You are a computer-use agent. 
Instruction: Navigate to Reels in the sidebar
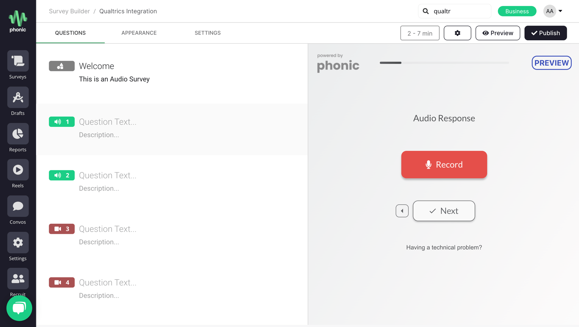tap(18, 170)
